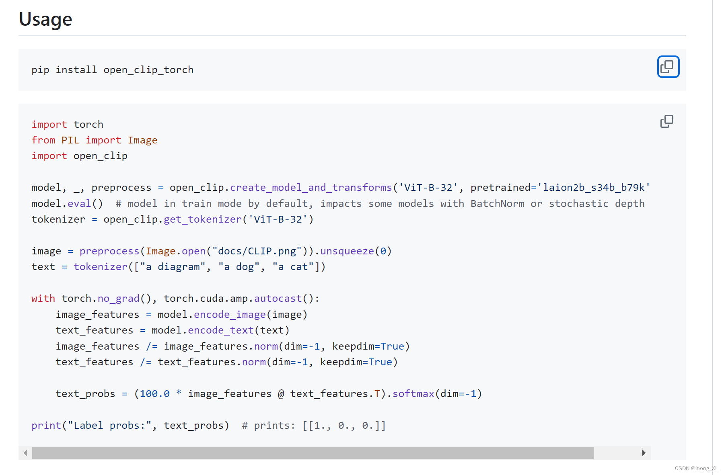Click 'model.encode_text(text)'
The height and width of the screenshot is (475, 724).
click(220, 330)
